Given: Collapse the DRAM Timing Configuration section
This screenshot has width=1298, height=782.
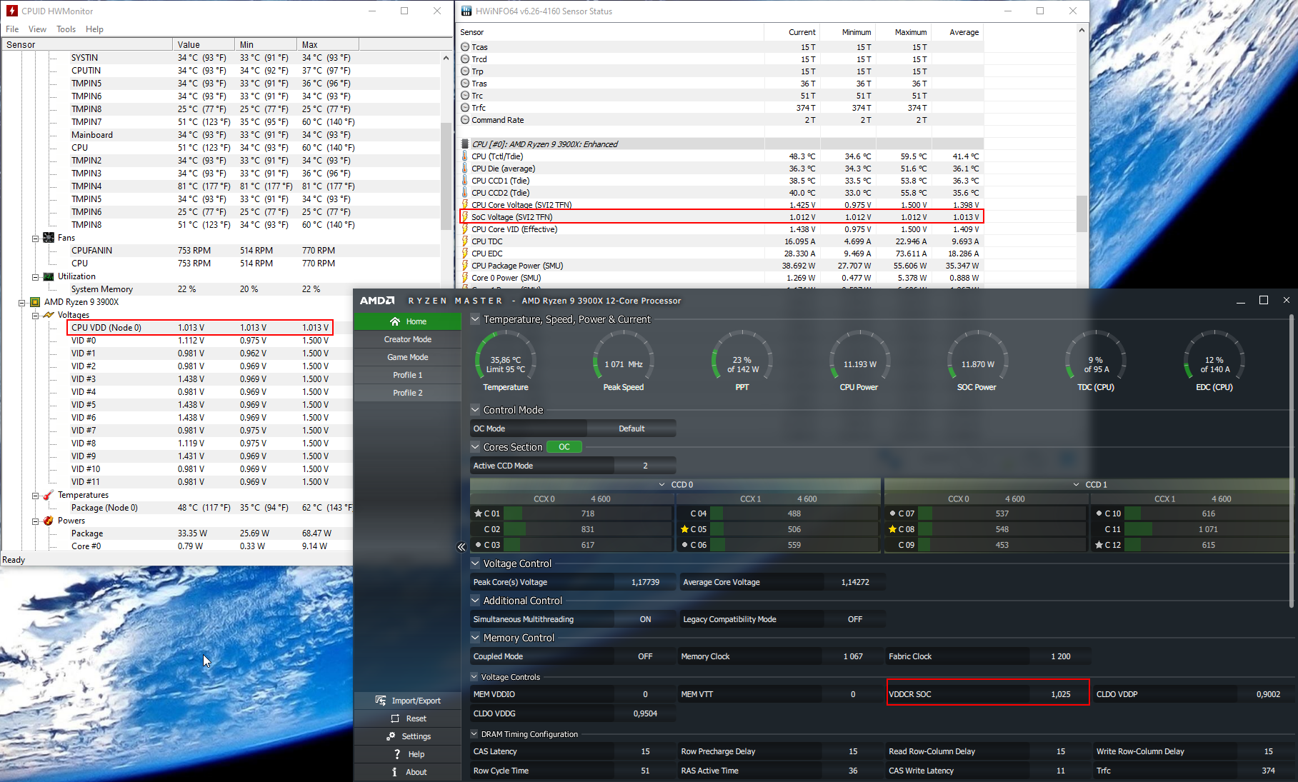Looking at the screenshot, I should pos(474,734).
